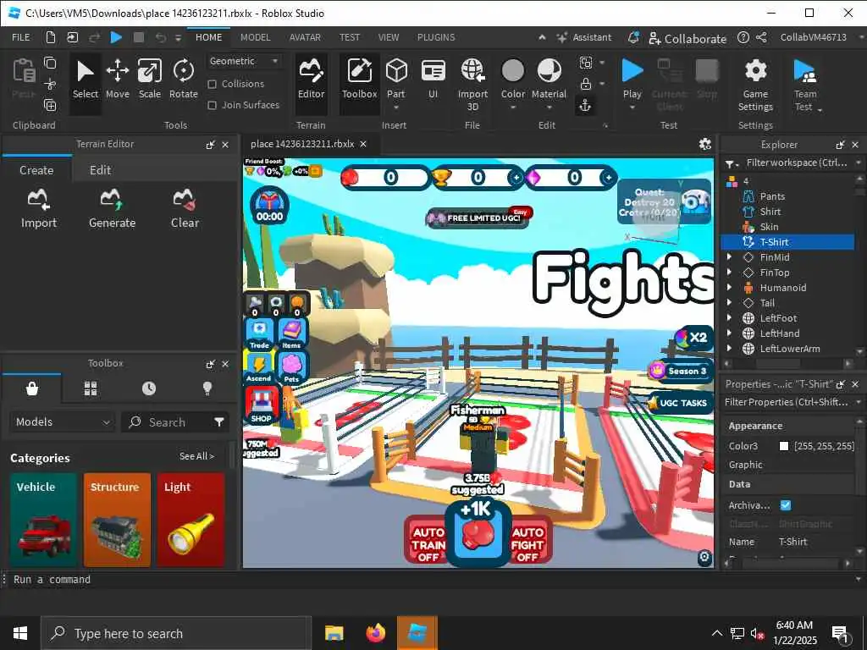The width and height of the screenshot is (867, 650).
Task: Open Vehicle category thumbnail
Action: point(43,521)
